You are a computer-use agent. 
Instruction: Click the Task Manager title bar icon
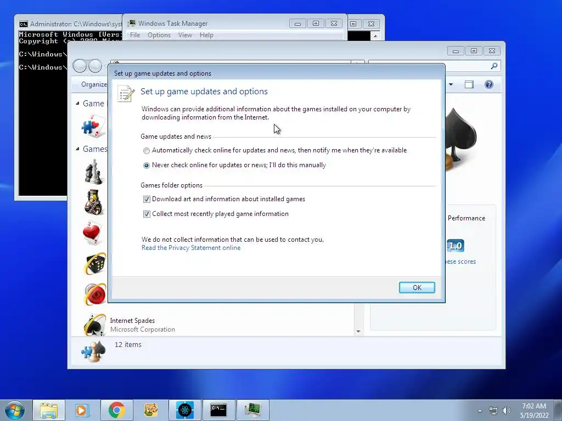pyautogui.click(x=132, y=23)
